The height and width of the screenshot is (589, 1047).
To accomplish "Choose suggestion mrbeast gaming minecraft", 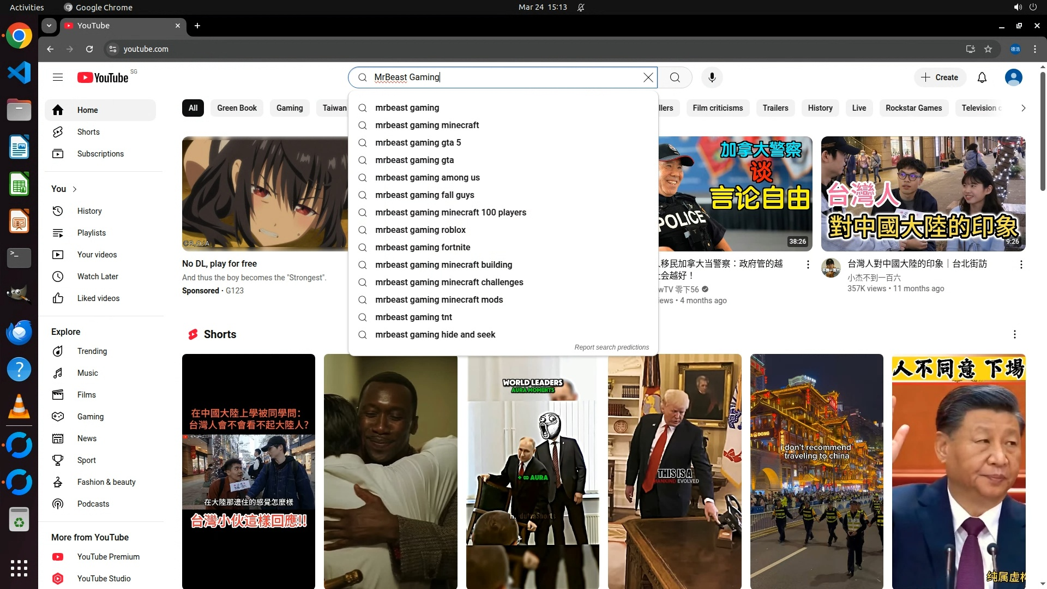I will 426,125.
